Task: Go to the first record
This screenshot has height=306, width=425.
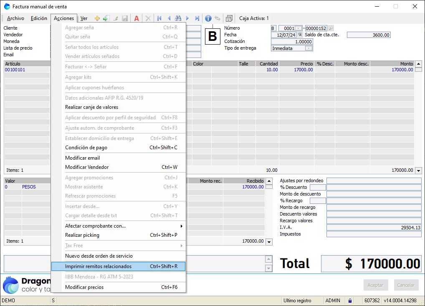Action: click(x=159, y=18)
